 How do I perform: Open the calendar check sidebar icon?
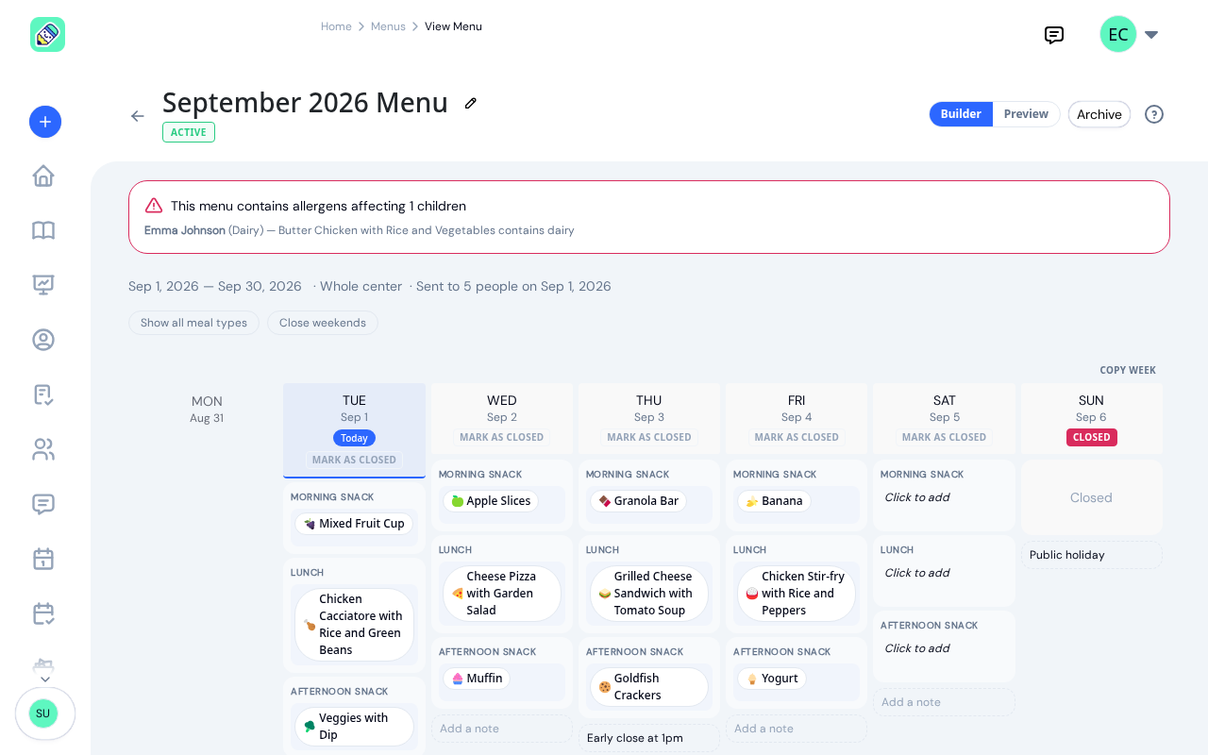pyautogui.click(x=43, y=613)
